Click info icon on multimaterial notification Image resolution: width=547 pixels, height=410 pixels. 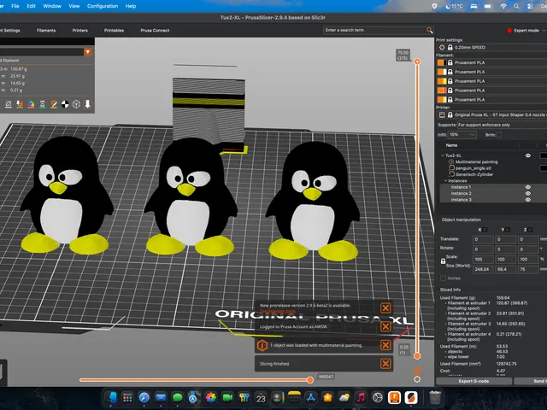262,345
